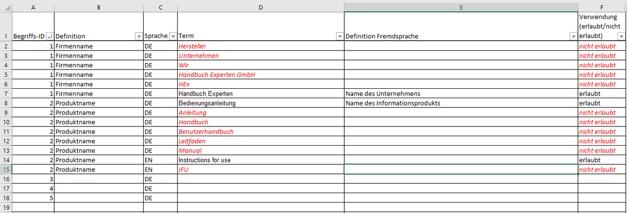Click the cell containing 'Unternehmen'
This screenshot has width=627, height=213.
point(261,56)
